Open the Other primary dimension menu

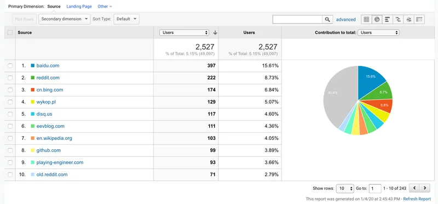105,6
